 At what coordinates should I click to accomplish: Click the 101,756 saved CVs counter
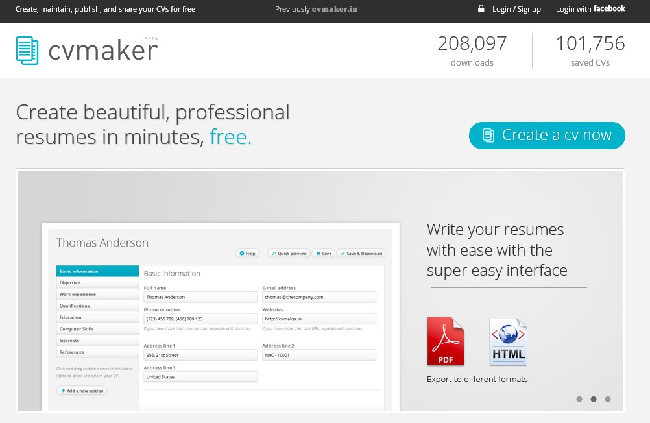click(x=590, y=51)
